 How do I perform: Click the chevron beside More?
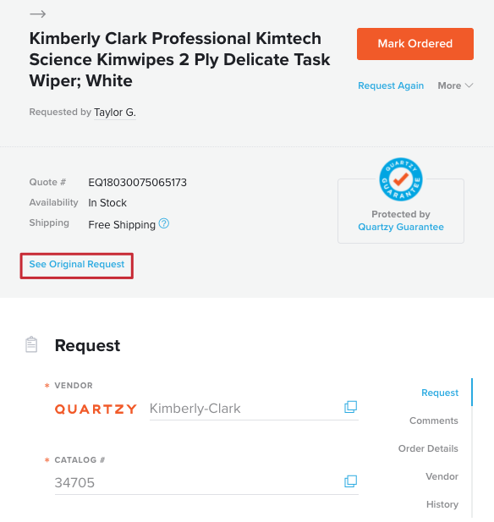tap(469, 85)
